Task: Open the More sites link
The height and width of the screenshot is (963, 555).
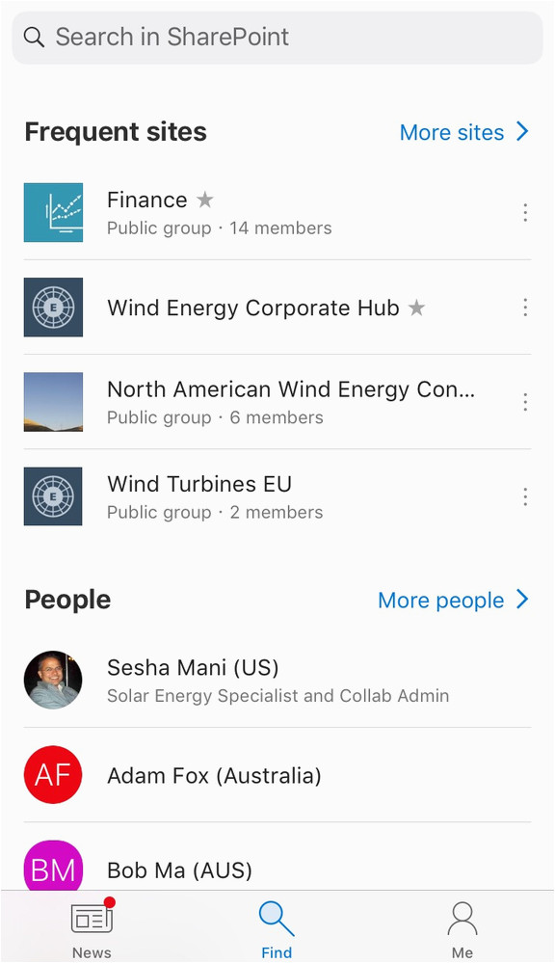Action: pyautogui.click(x=464, y=132)
